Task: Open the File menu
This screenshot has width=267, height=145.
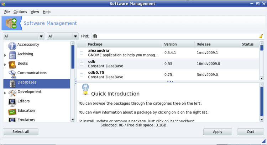Action: coord(7,12)
